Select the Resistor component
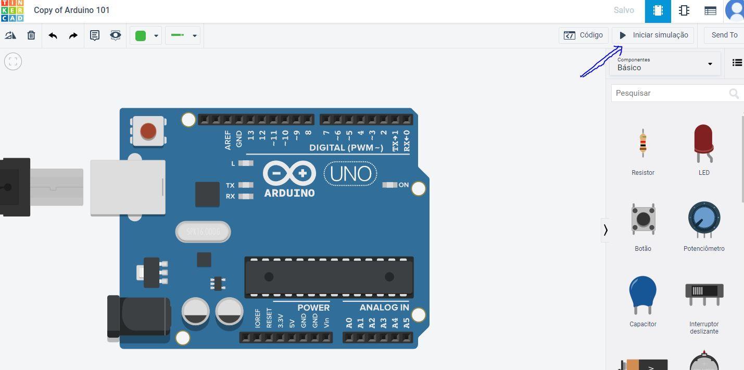 [643, 150]
